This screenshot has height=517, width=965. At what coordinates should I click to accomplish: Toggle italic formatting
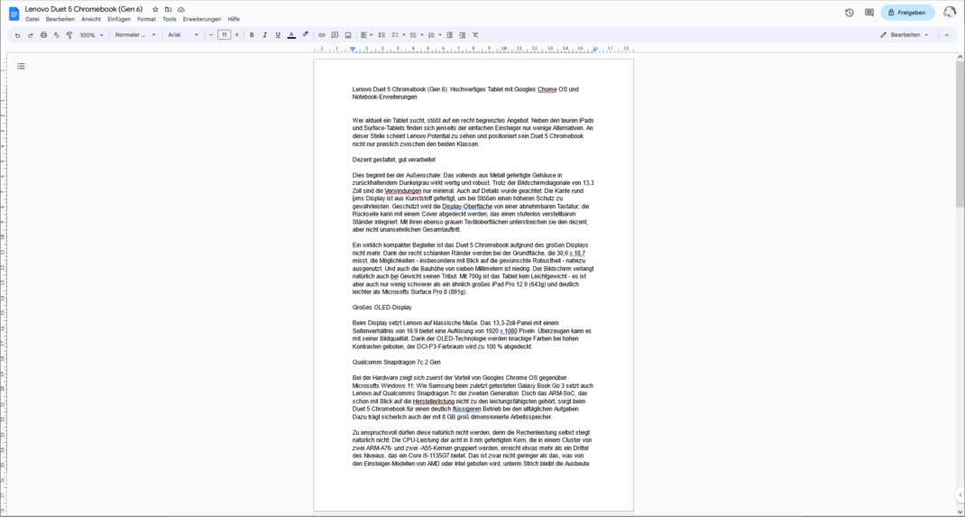coord(264,35)
